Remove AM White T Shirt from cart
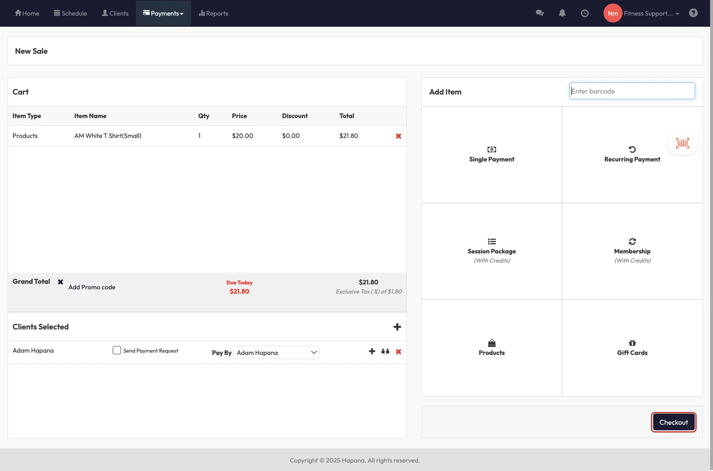This screenshot has height=471, width=713. (x=398, y=136)
